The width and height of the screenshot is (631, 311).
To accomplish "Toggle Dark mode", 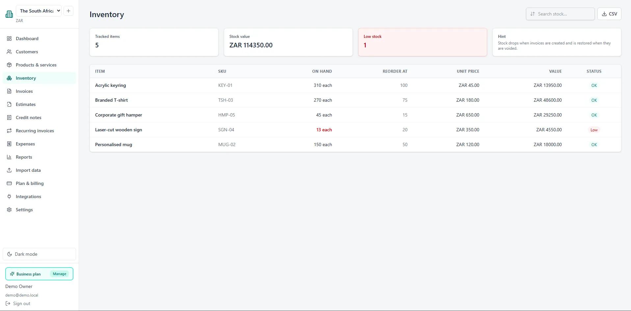I will pyautogui.click(x=39, y=254).
